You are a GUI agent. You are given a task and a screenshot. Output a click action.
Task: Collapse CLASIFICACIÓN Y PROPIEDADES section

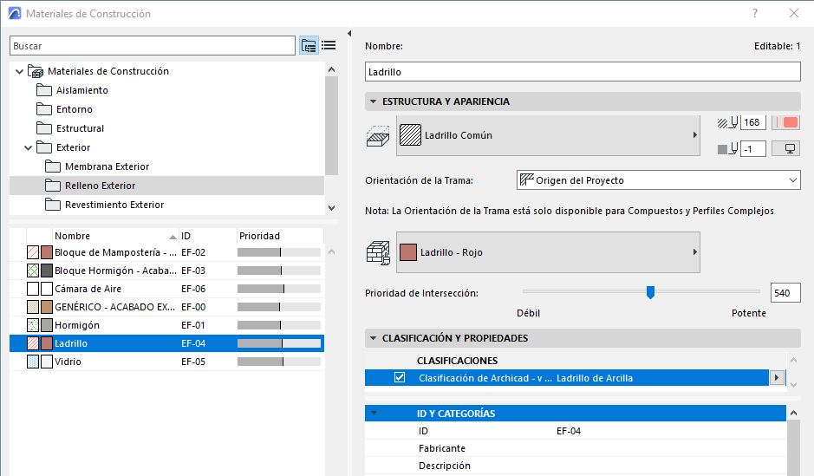(x=373, y=338)
